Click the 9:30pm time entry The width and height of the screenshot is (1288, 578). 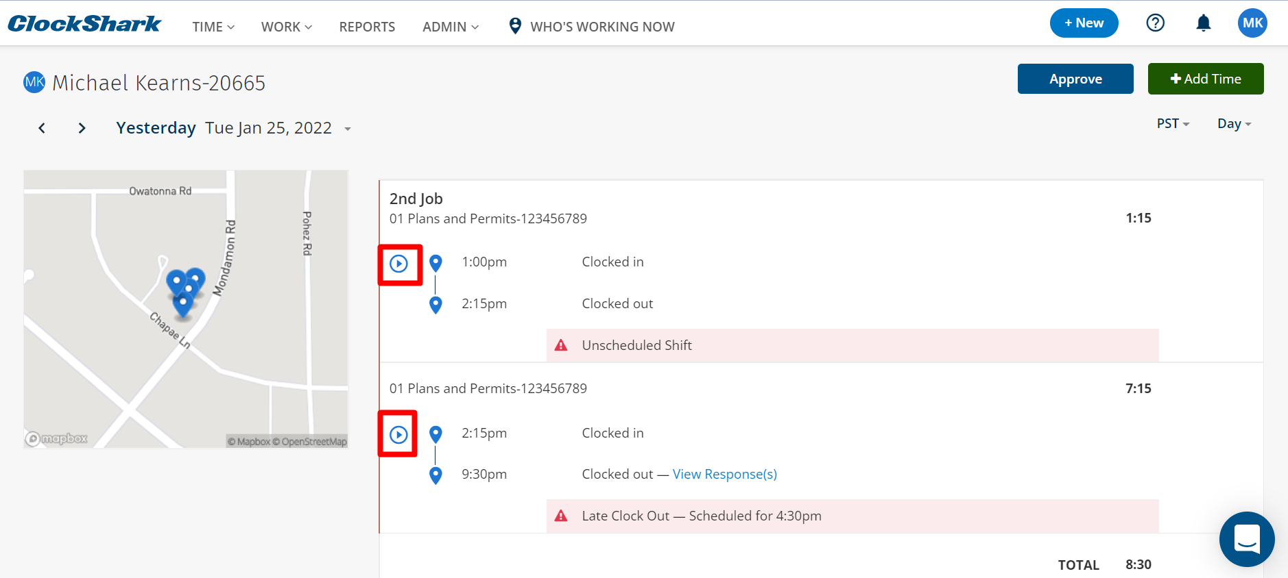pos(484,474)
